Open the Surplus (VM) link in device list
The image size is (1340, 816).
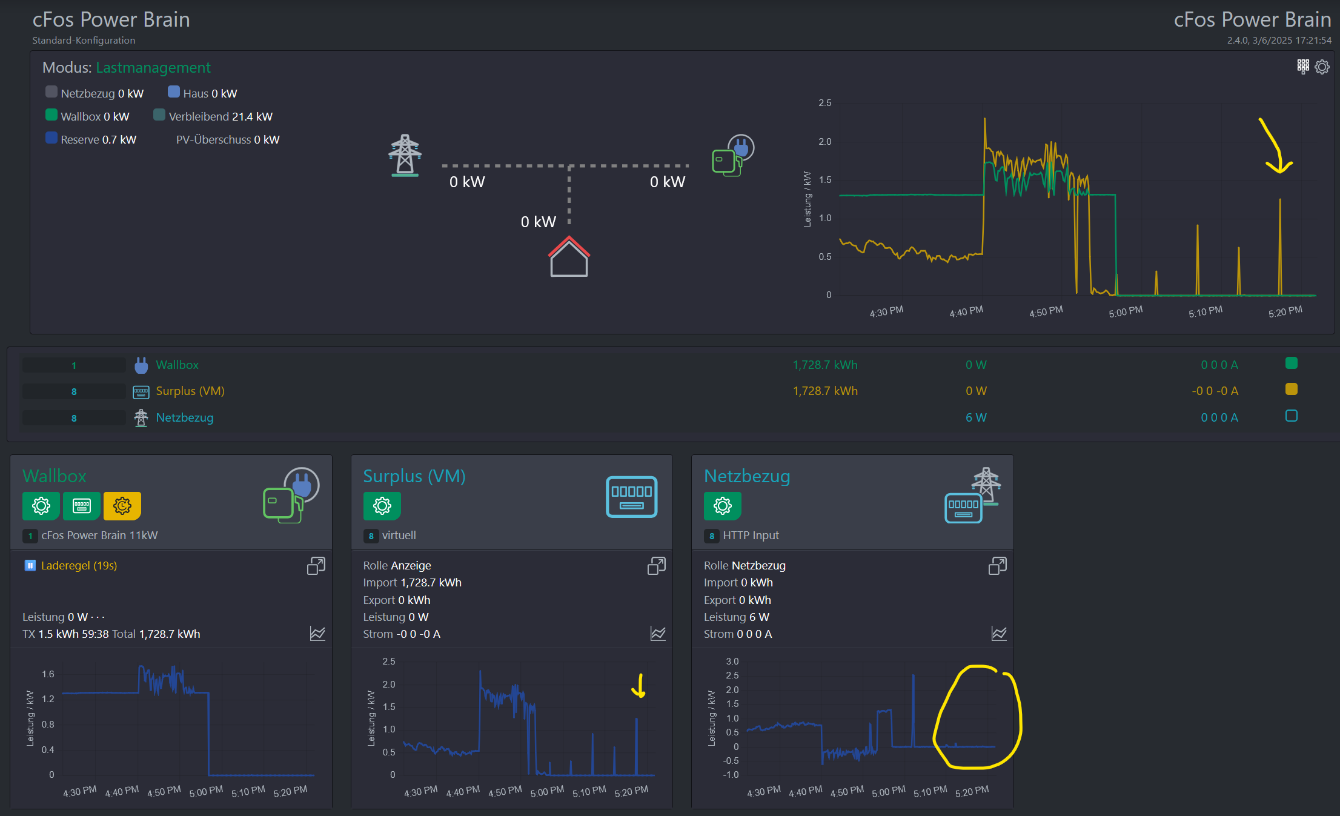[x=190, y=391]
